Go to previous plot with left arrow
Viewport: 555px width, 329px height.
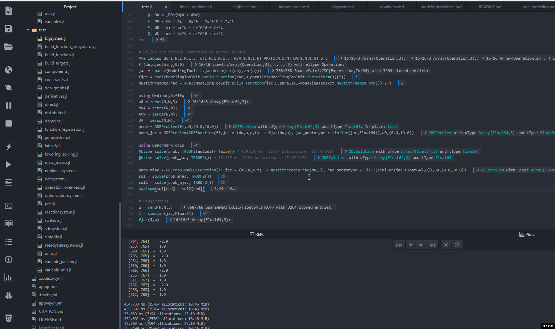tap(410, 245)
